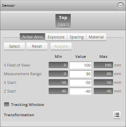Click the Measurement Range Max box
The image size is (126, 127).
[103, 74]
